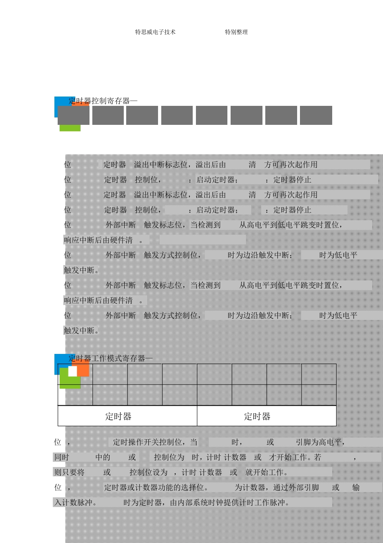Screen dimensions: 383x543
Task: Click the left 定时器 cell in the mode table
Action: 127,416
